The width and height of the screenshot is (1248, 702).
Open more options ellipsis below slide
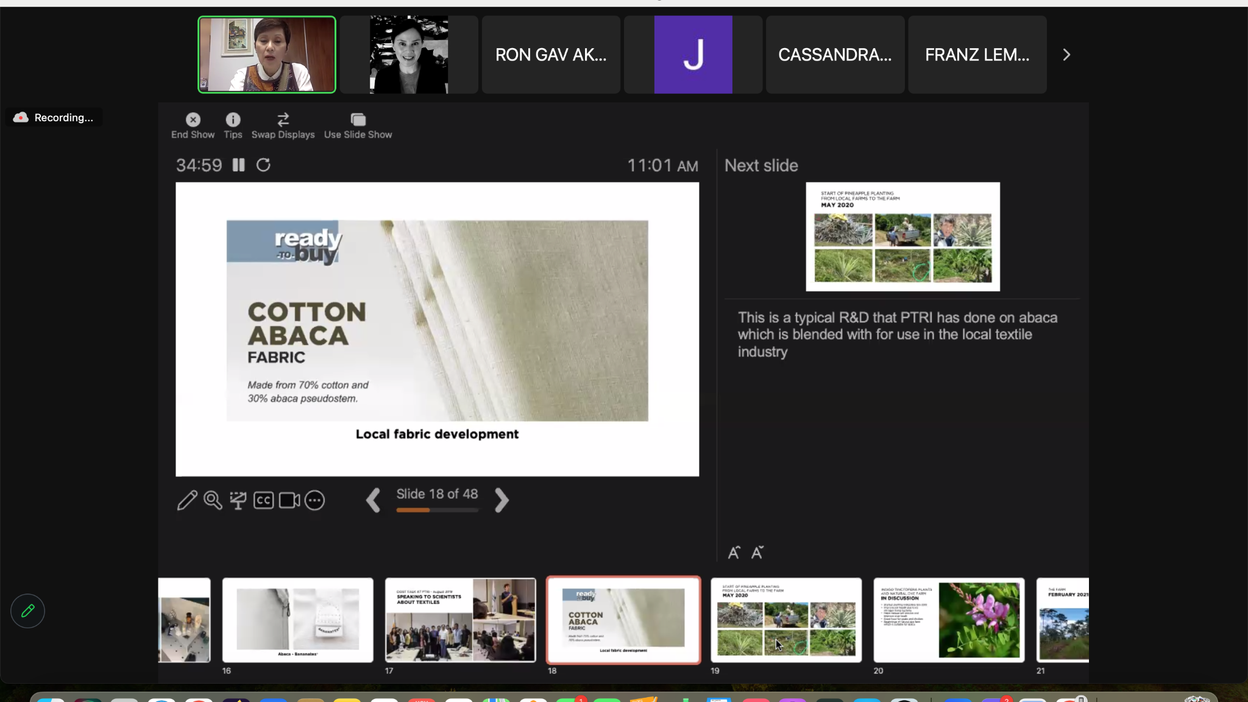314,500
